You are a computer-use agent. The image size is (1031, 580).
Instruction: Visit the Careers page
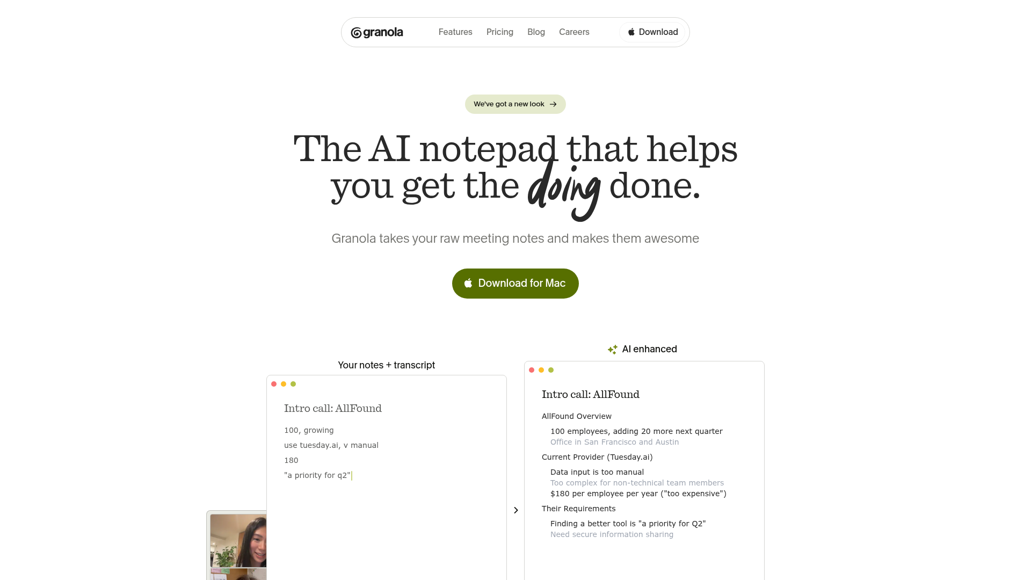(x=574, y=32)
